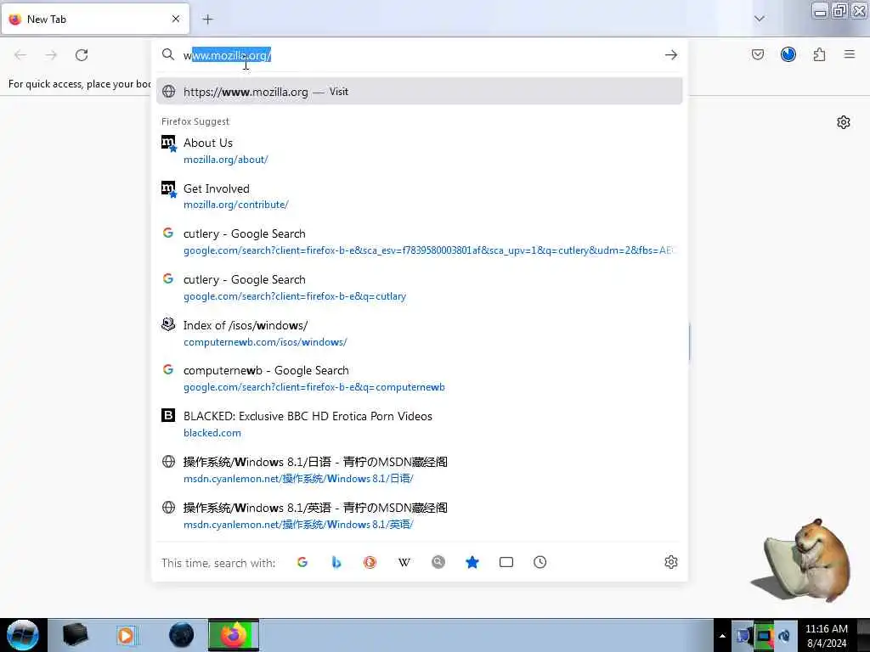Search this time with Bing icon

coord(336,562)
